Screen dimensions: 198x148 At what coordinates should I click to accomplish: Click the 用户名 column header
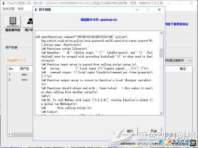coord(24,69)
